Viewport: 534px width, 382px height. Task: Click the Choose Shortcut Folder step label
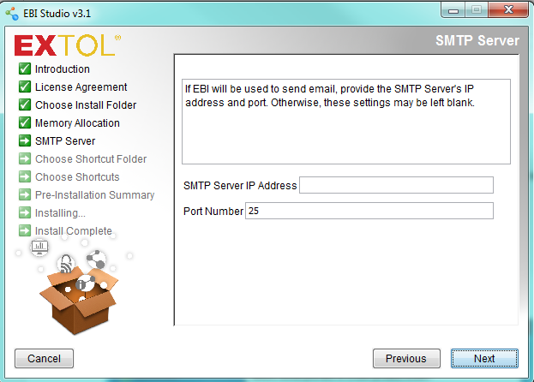91,159
